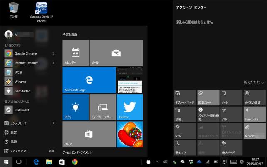The height and width of the screenshot is (167, 267).
Task: Click the Action Center tray icon
Action: pyautogui.click(x=224, y=162)
